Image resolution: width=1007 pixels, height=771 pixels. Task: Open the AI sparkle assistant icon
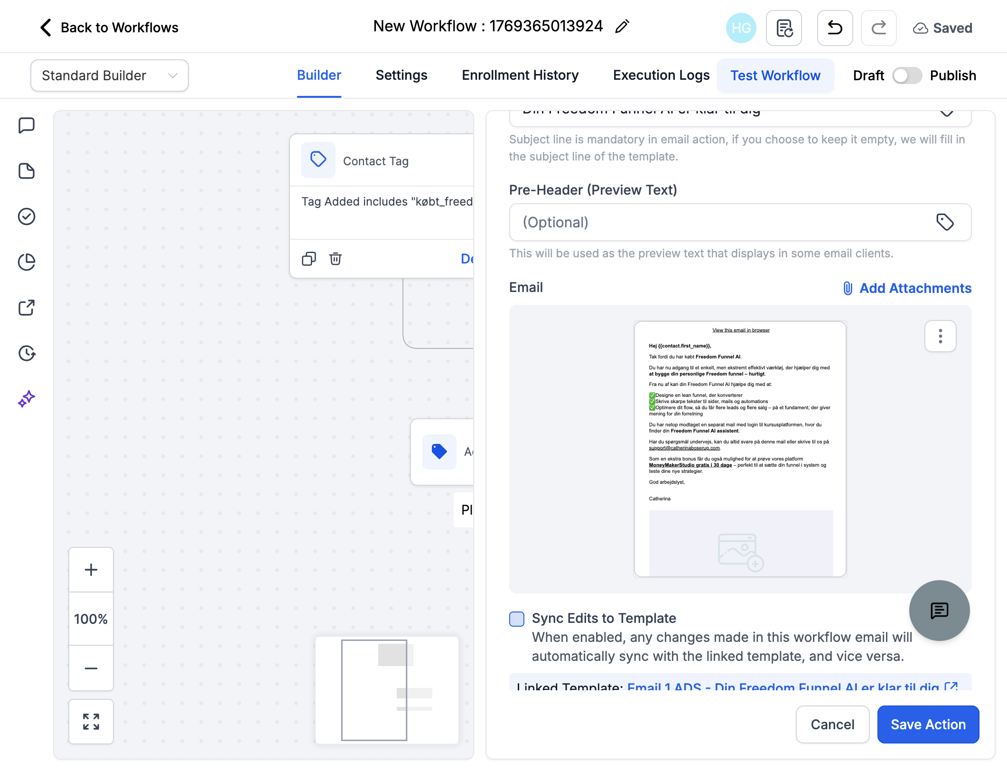(x=27, y=399)
